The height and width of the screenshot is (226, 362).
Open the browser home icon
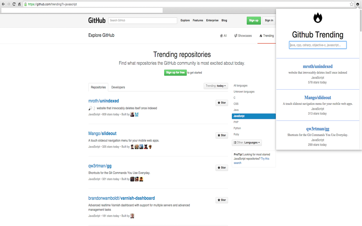[19, 4]
